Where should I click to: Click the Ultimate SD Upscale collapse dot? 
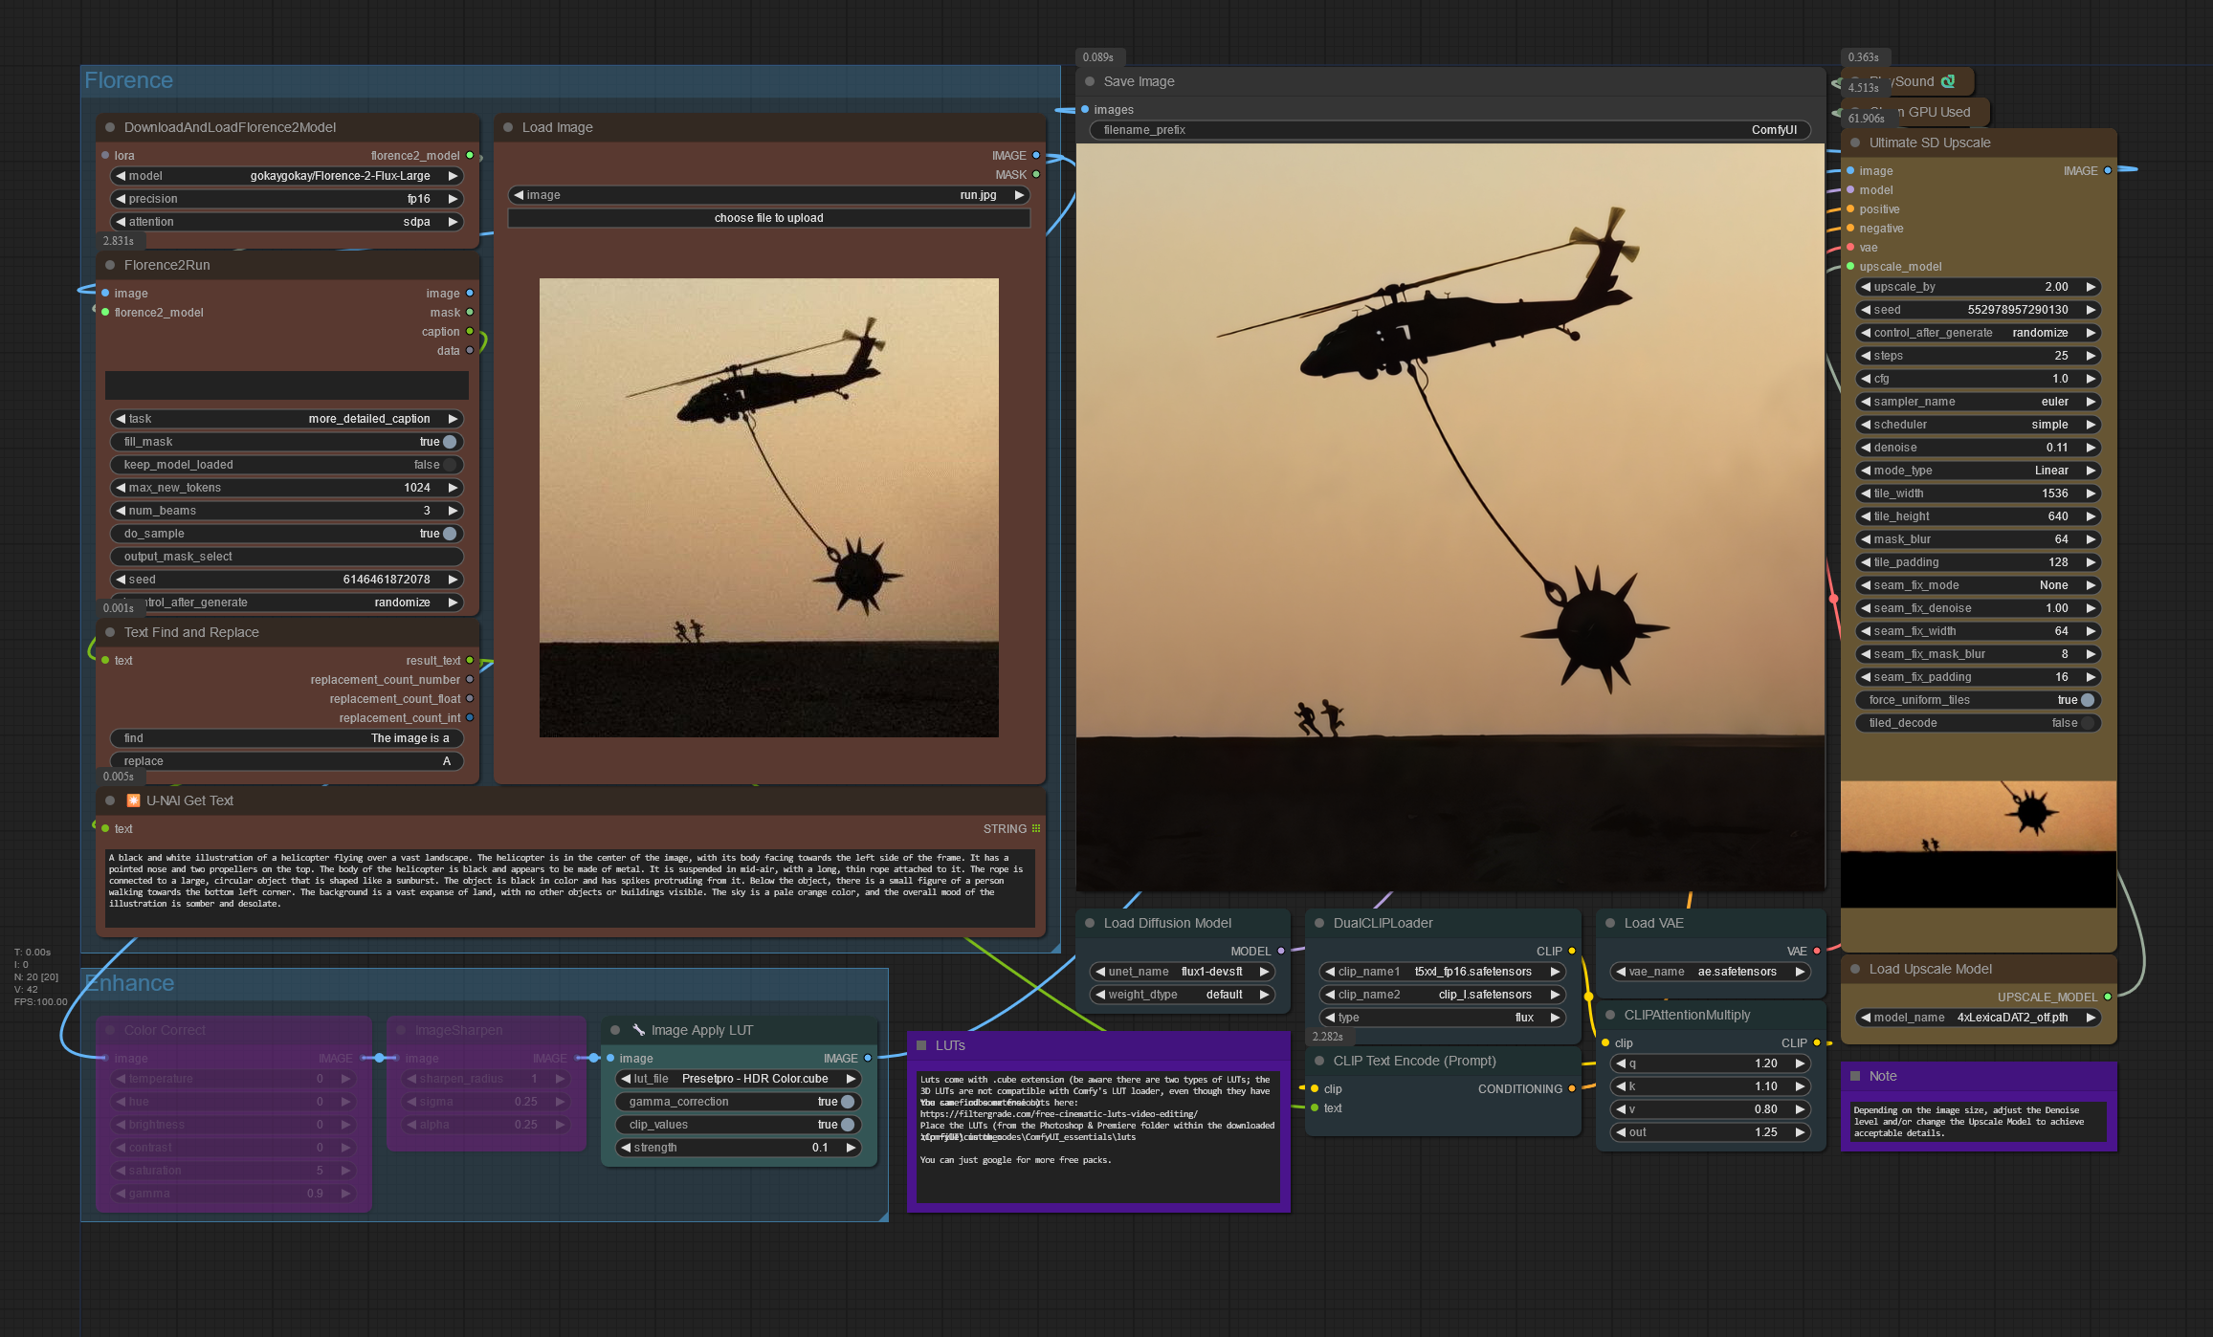click(1855, 142)
